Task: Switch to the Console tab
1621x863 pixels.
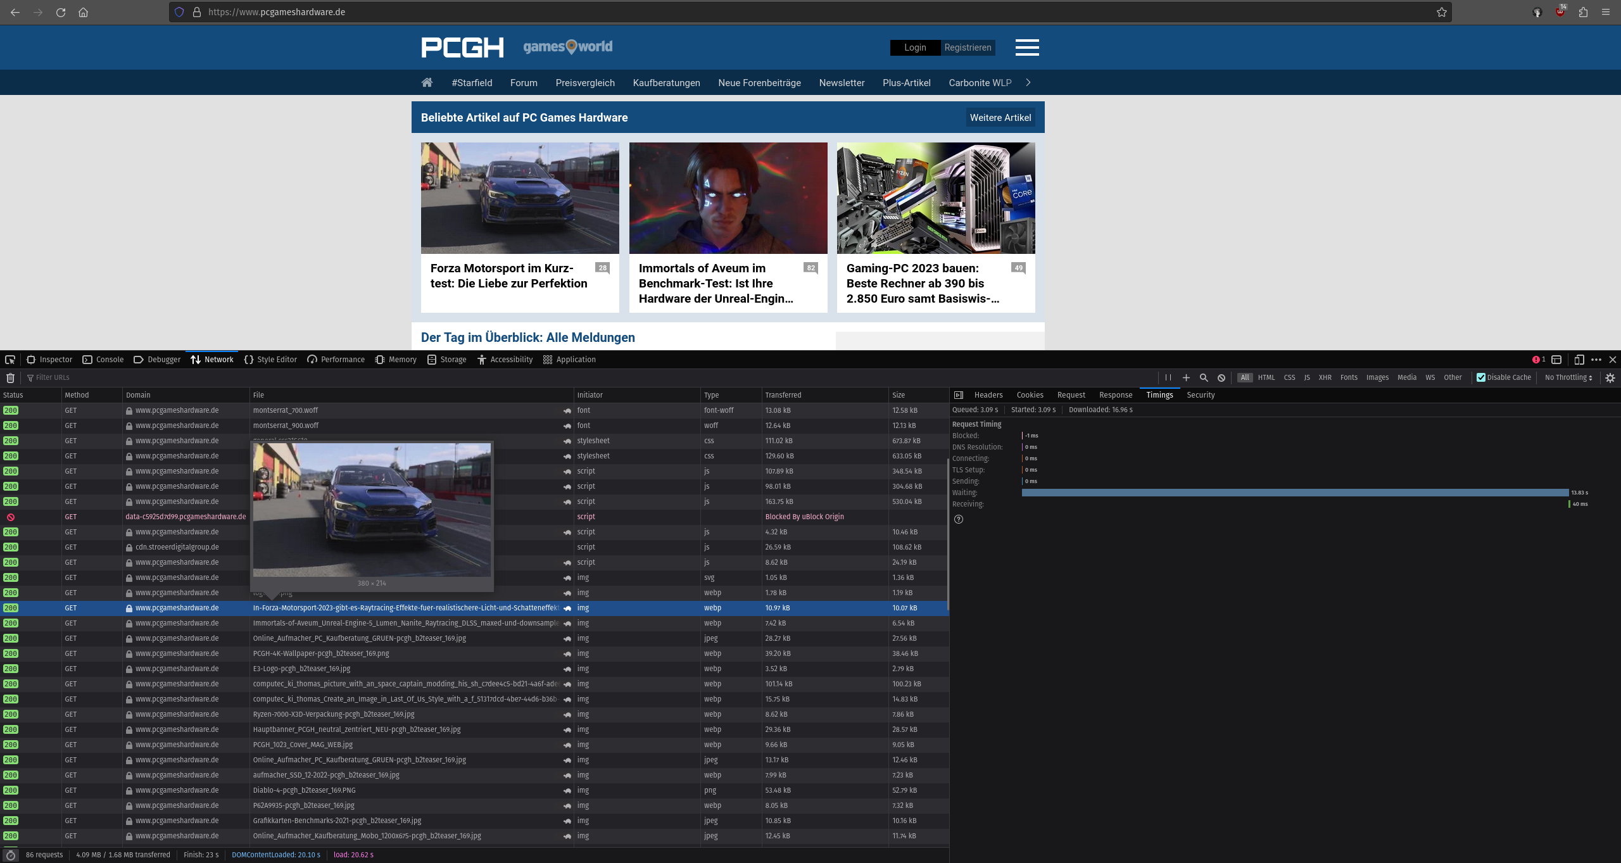Action: click(x=103, y=360)
